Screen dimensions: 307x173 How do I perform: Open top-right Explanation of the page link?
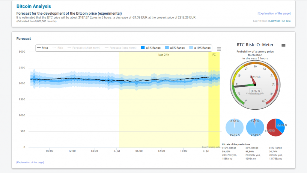(274, 13)
